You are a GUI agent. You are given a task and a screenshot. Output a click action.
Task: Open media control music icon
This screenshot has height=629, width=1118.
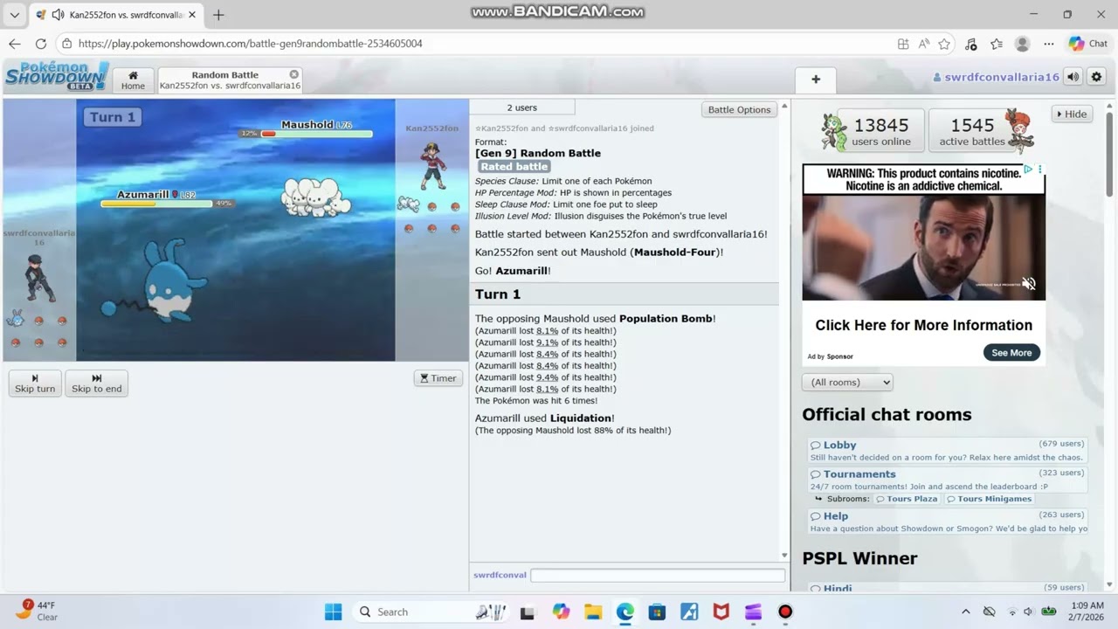coord(971,44)
